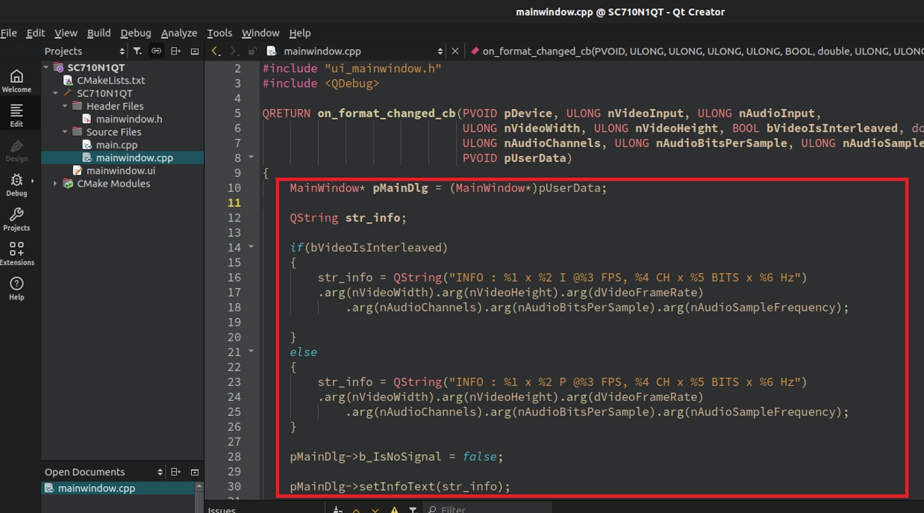This screenshot has width=924, height=513.
Task: Fold the else block at line 21
Action: tap(252, 351)
